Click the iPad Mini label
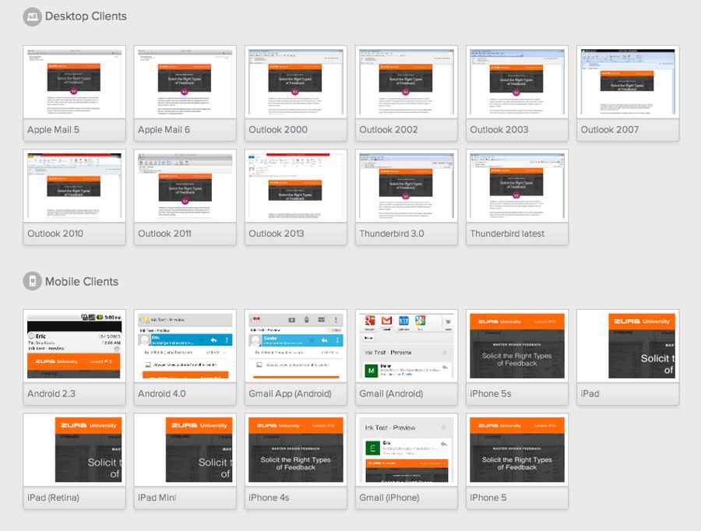This screenshot has width=701, height=531. (157, 498)
